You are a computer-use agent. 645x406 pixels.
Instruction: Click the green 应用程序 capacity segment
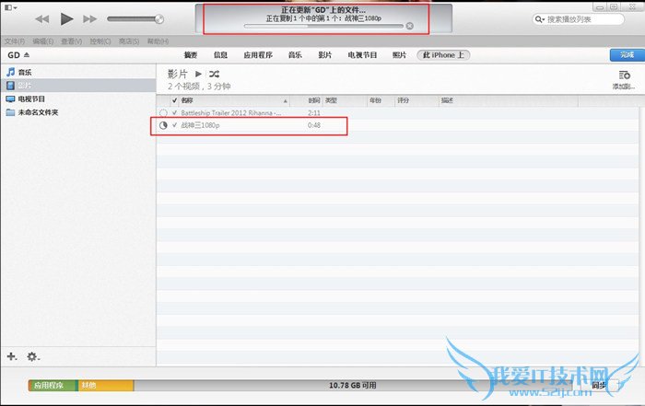point(53,386)
